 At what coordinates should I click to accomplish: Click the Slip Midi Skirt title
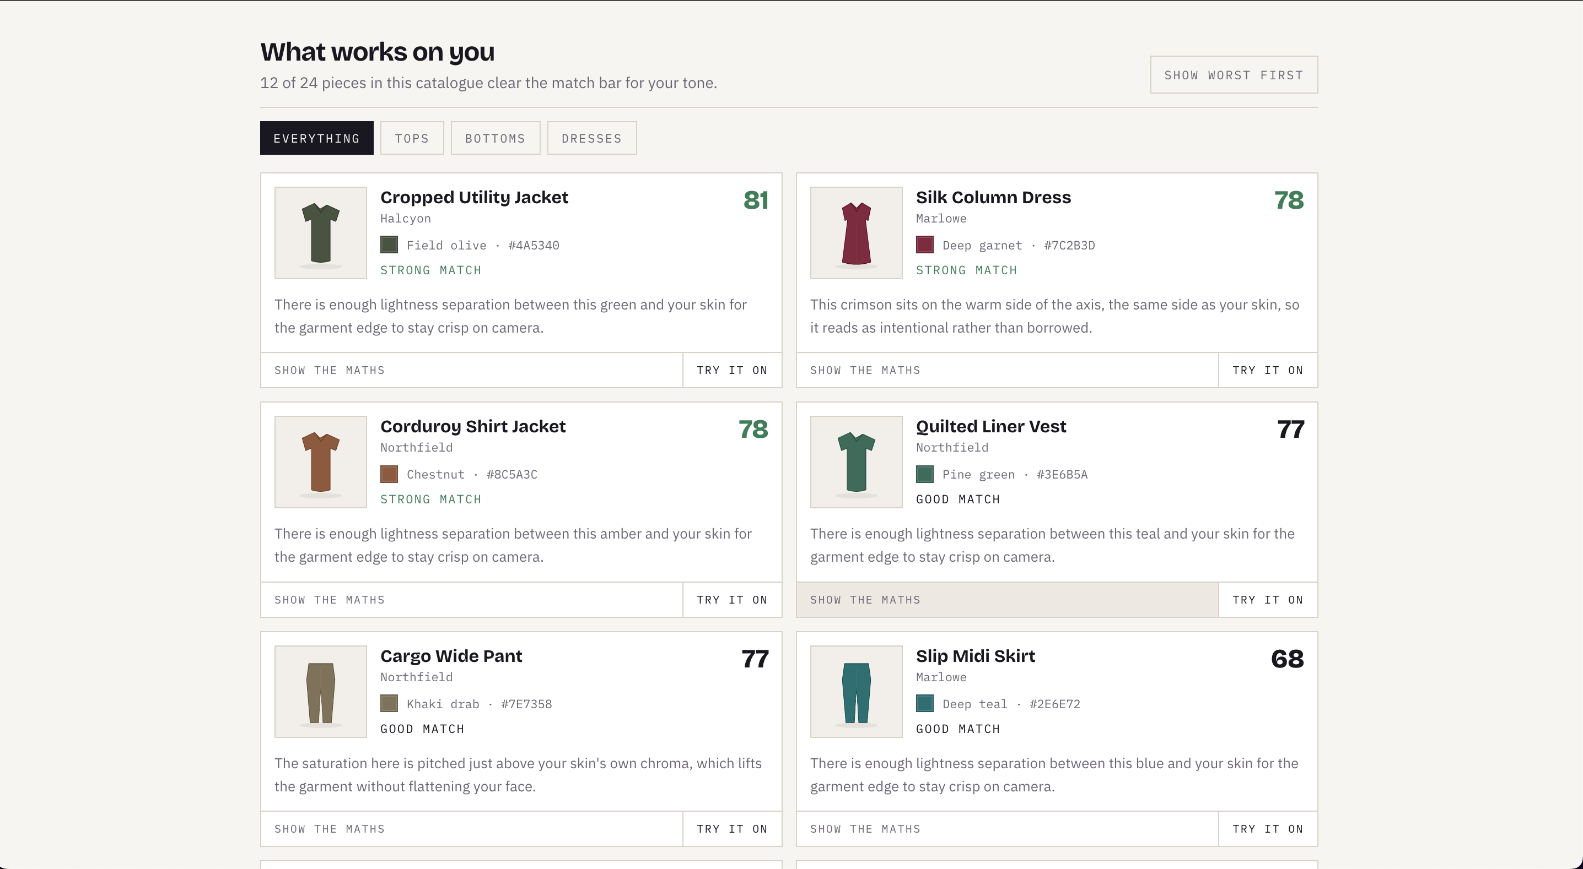pyautogui.click(x=975, y=656)
